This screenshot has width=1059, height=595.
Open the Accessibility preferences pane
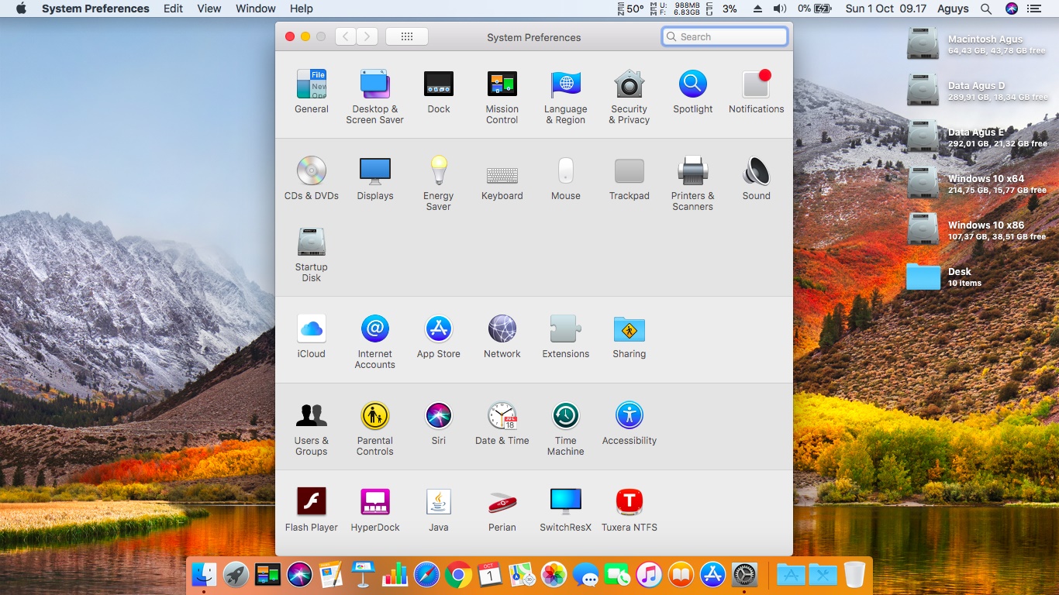point(630,424)
